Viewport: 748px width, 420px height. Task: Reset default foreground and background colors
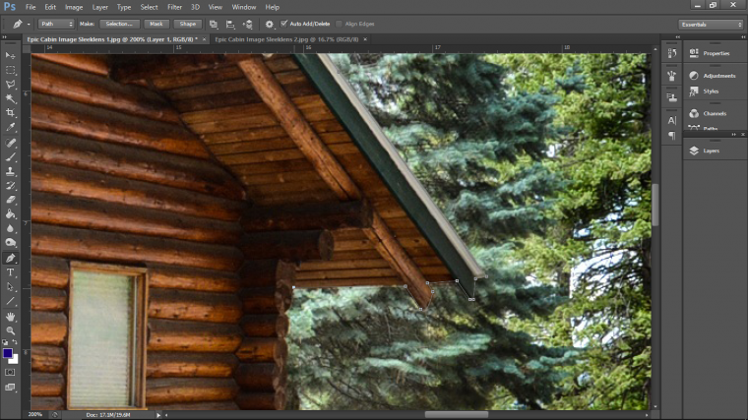click(x=5, y=342)
